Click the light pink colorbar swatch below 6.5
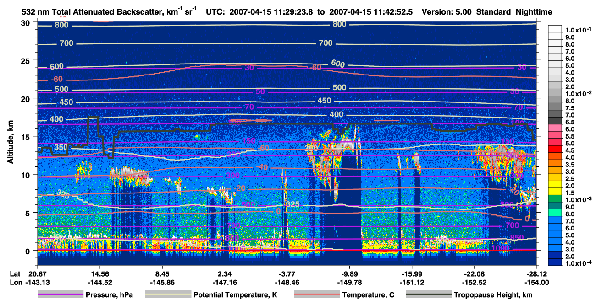This screenshot has width=596, height=305. (555, 127)
